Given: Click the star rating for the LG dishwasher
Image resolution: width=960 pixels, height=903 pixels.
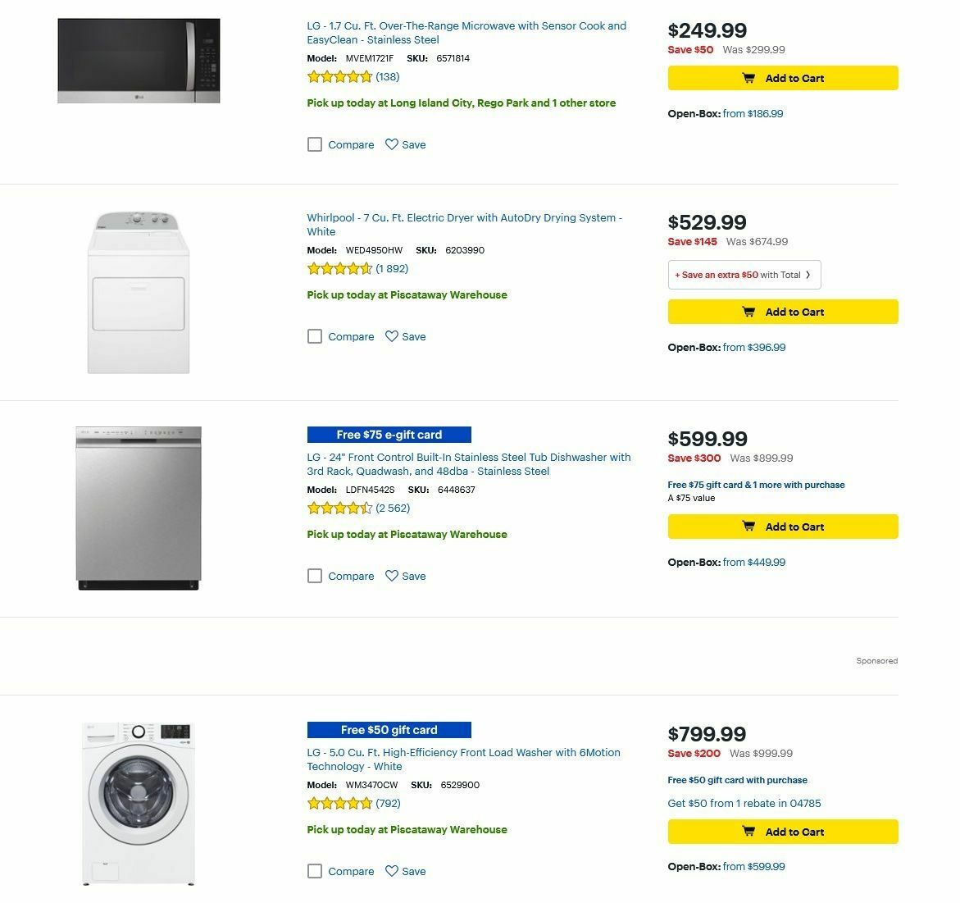Looking at the screenshot, I should coord(339,508).
